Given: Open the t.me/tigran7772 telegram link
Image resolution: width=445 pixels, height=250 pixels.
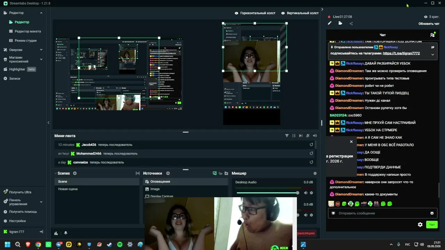Looking at the screenshot, I should [401, 53].
